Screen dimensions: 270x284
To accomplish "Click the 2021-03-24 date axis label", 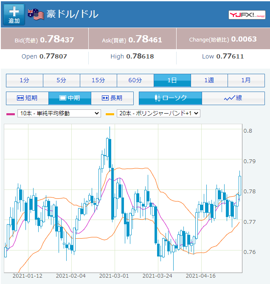I will (157, 276).
